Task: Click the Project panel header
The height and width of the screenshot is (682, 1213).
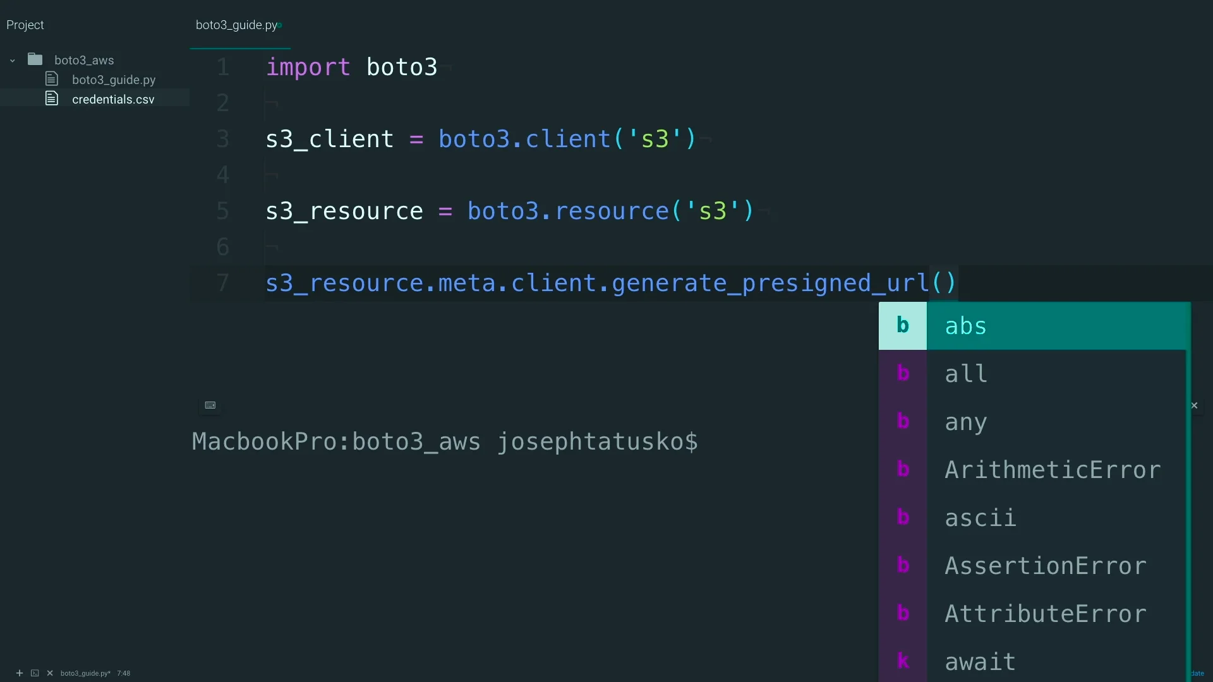Action: (25, 25)
